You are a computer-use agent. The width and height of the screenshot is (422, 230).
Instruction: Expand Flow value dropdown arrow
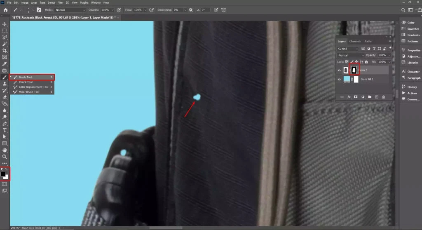[x=145, y=10]
